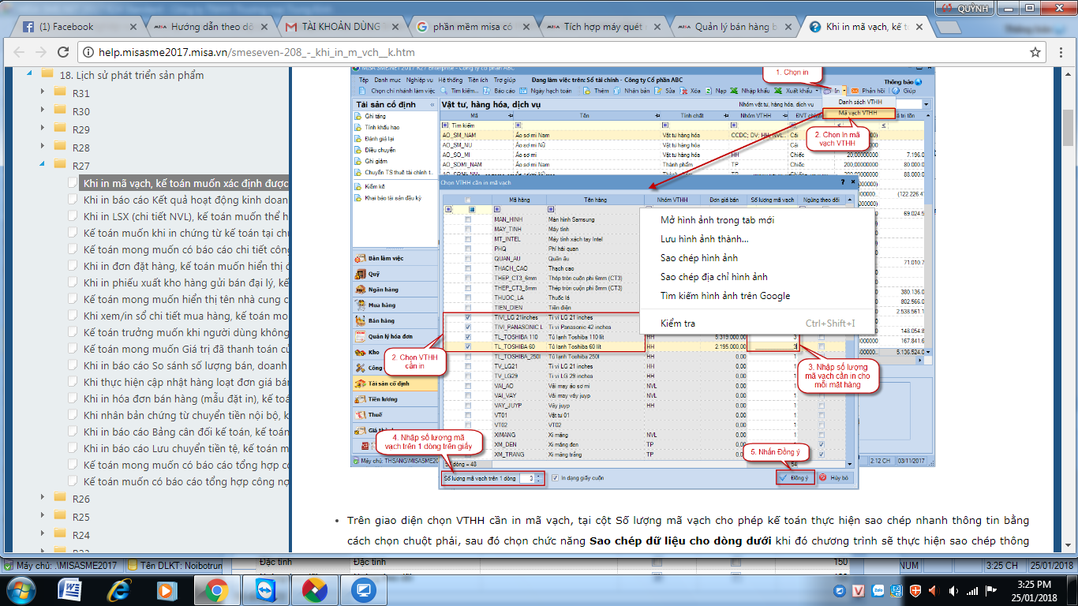Open topic Khi in hóa đơn bán hàng (mẫu đặt in)

[x=185, y=398]
